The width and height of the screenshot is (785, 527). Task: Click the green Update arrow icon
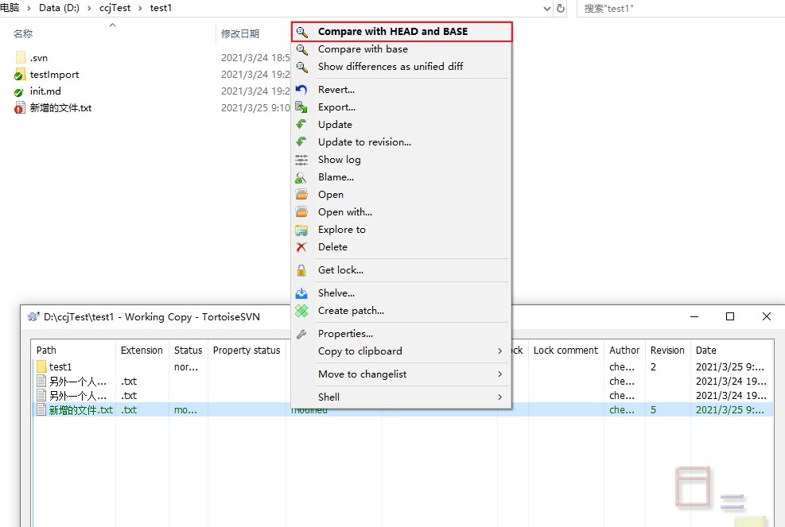coord(301,125)
